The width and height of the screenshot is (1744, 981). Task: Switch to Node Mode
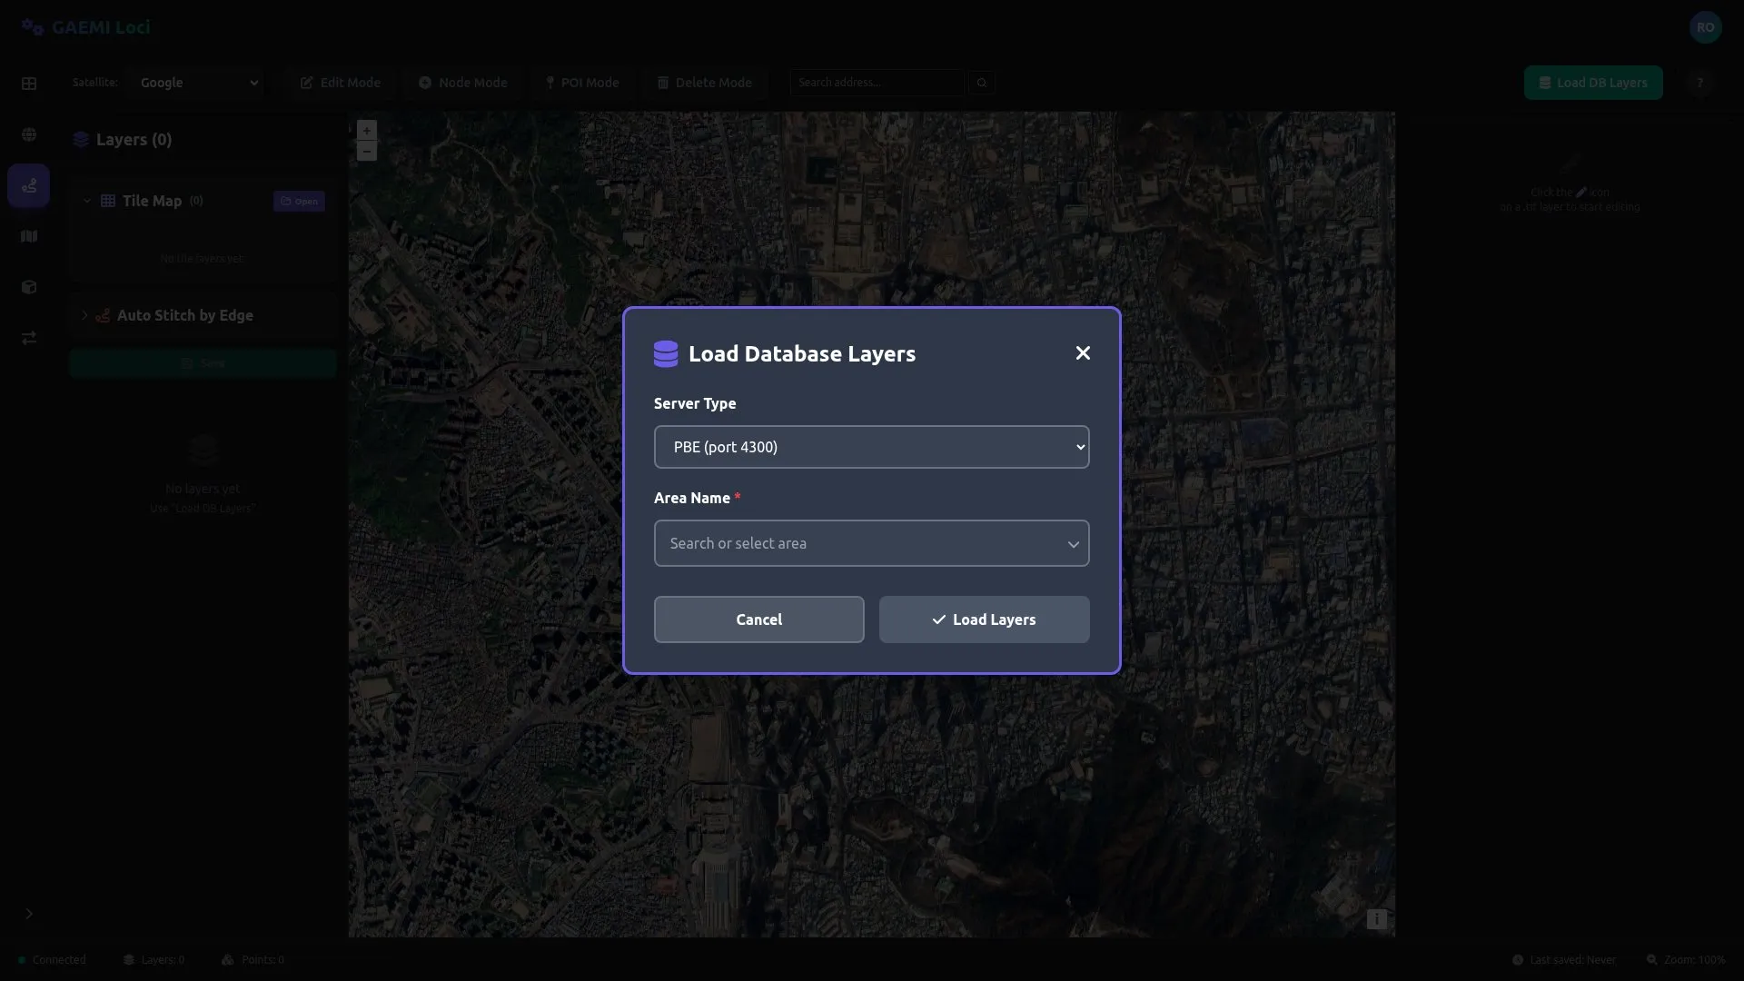pyautogui.click(x=463, y=83)
